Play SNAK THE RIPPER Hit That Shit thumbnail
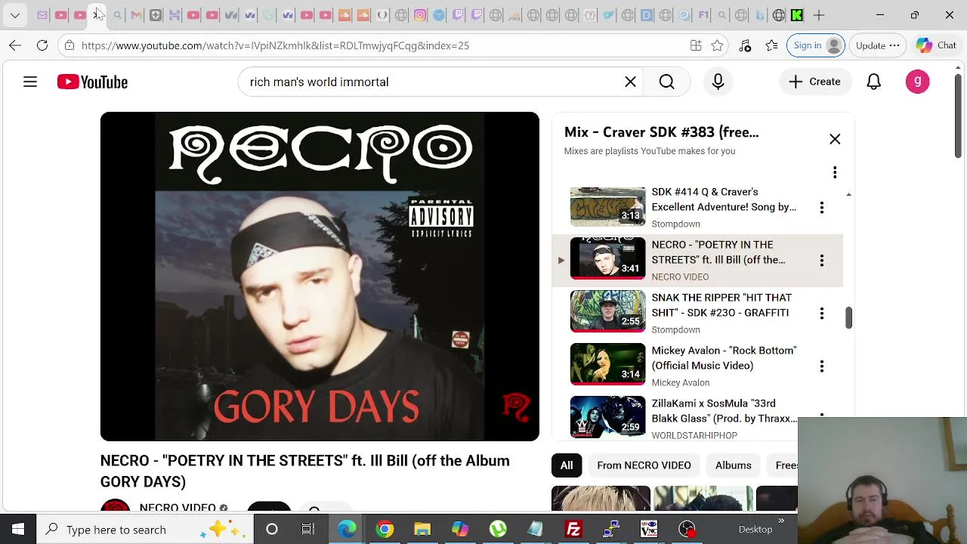The height and width of the screenshot is (544, 967). point(607,311)
